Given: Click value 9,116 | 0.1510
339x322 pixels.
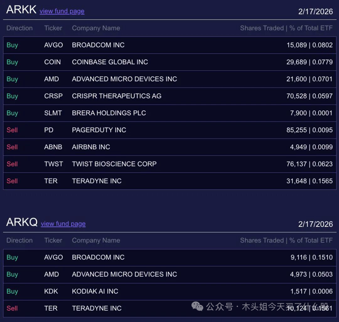Looking at the screenshot, I should [312, 257].
